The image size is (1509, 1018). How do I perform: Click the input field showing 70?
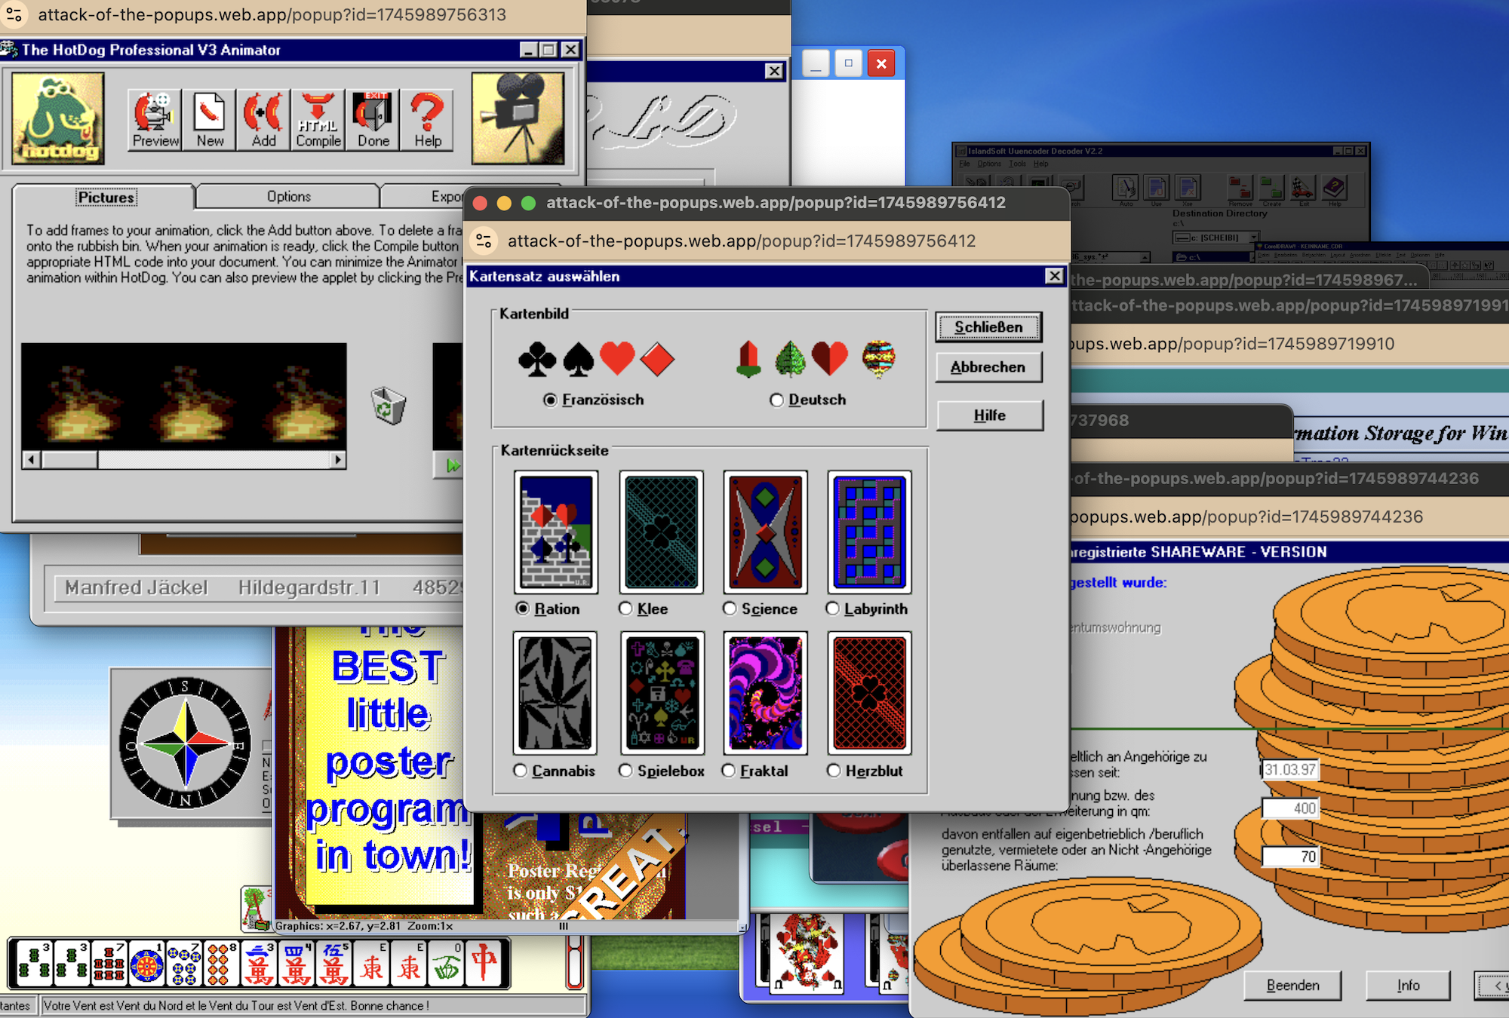click(1289, 857)
